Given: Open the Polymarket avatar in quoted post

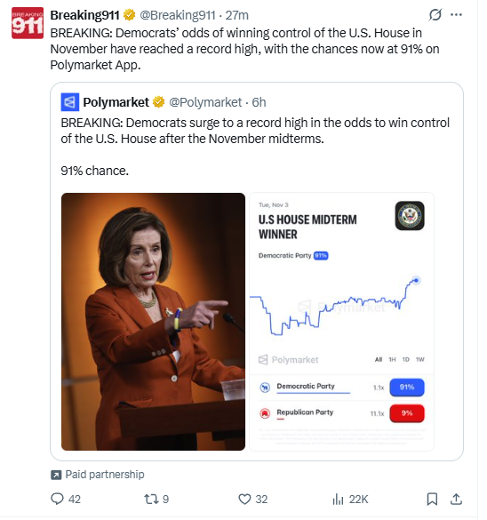Looking at the screenshot, I should click(70, 102).
